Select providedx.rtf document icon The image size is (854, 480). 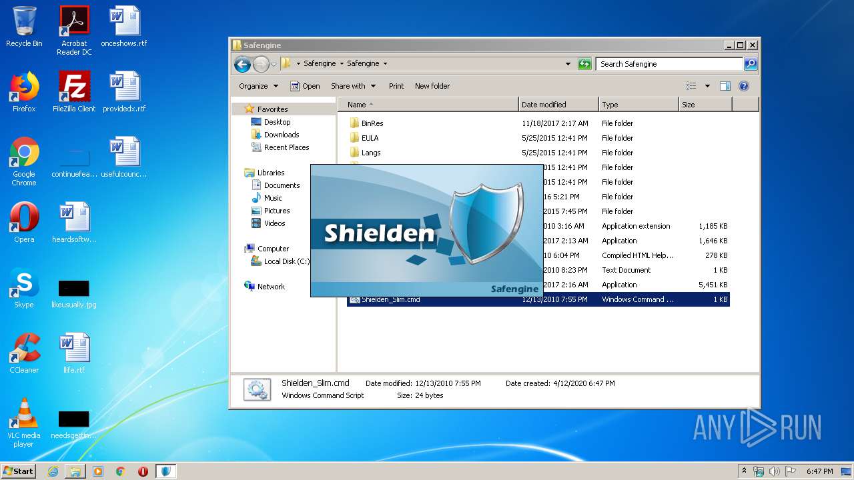[124, 92]
